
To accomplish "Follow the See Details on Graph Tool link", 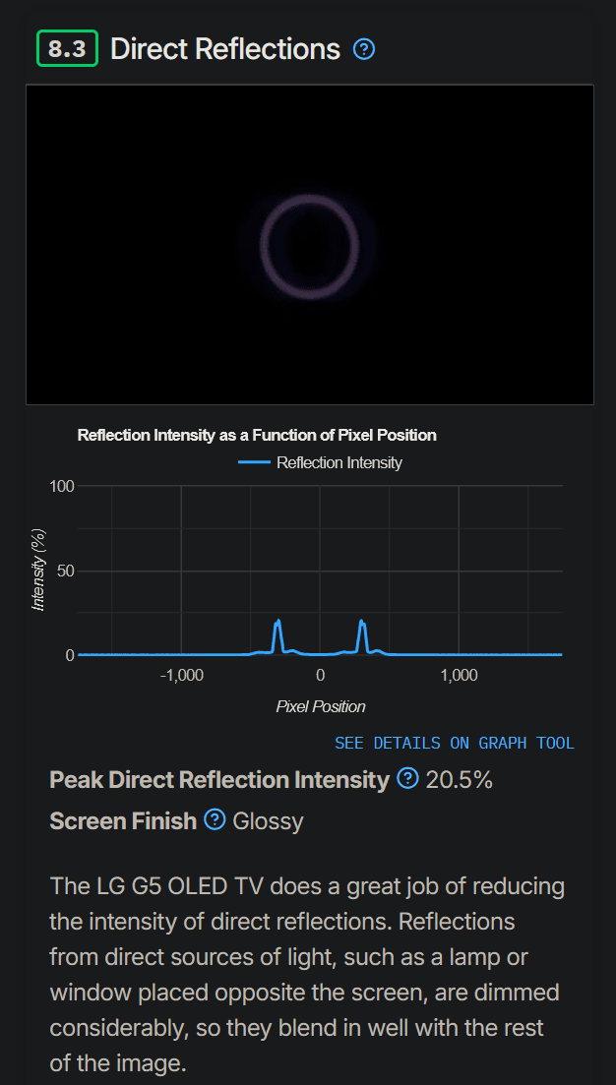I will point(454,743).
